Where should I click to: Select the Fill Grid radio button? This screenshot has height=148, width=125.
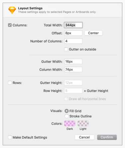click(x=66, y=111)
